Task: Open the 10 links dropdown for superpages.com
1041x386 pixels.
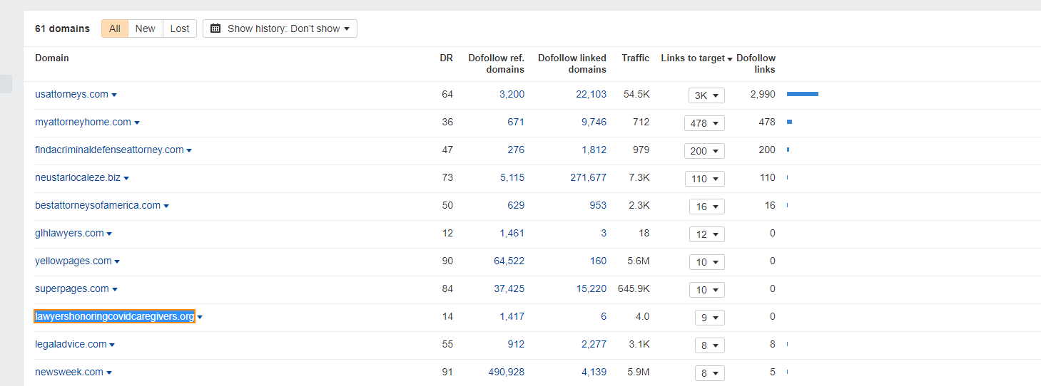Action: pos(707,289)
